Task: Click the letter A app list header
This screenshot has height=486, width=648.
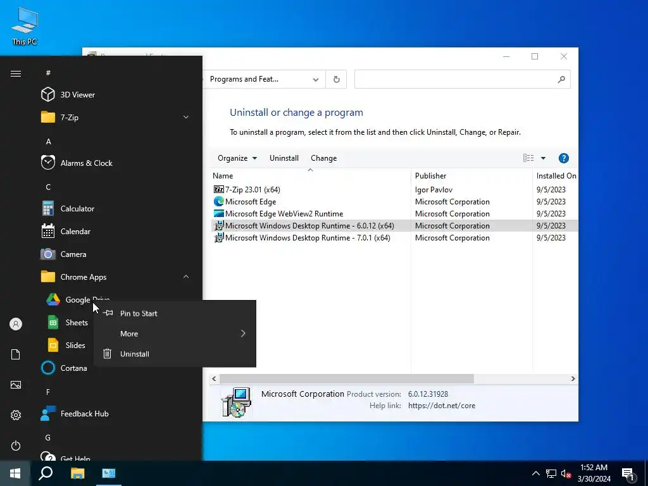Action: pos(48,142)
